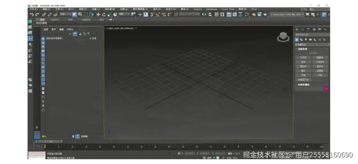Viewport: 358px width, 164px height.
Task: Open the Utilities wrench tab
Action: [x=325, y=29]
